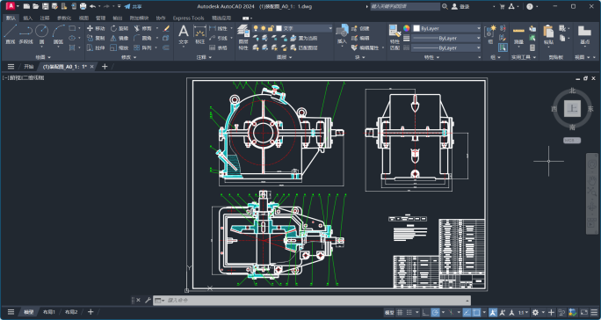Switch to the Layout2 (布局2) tab

71,312
